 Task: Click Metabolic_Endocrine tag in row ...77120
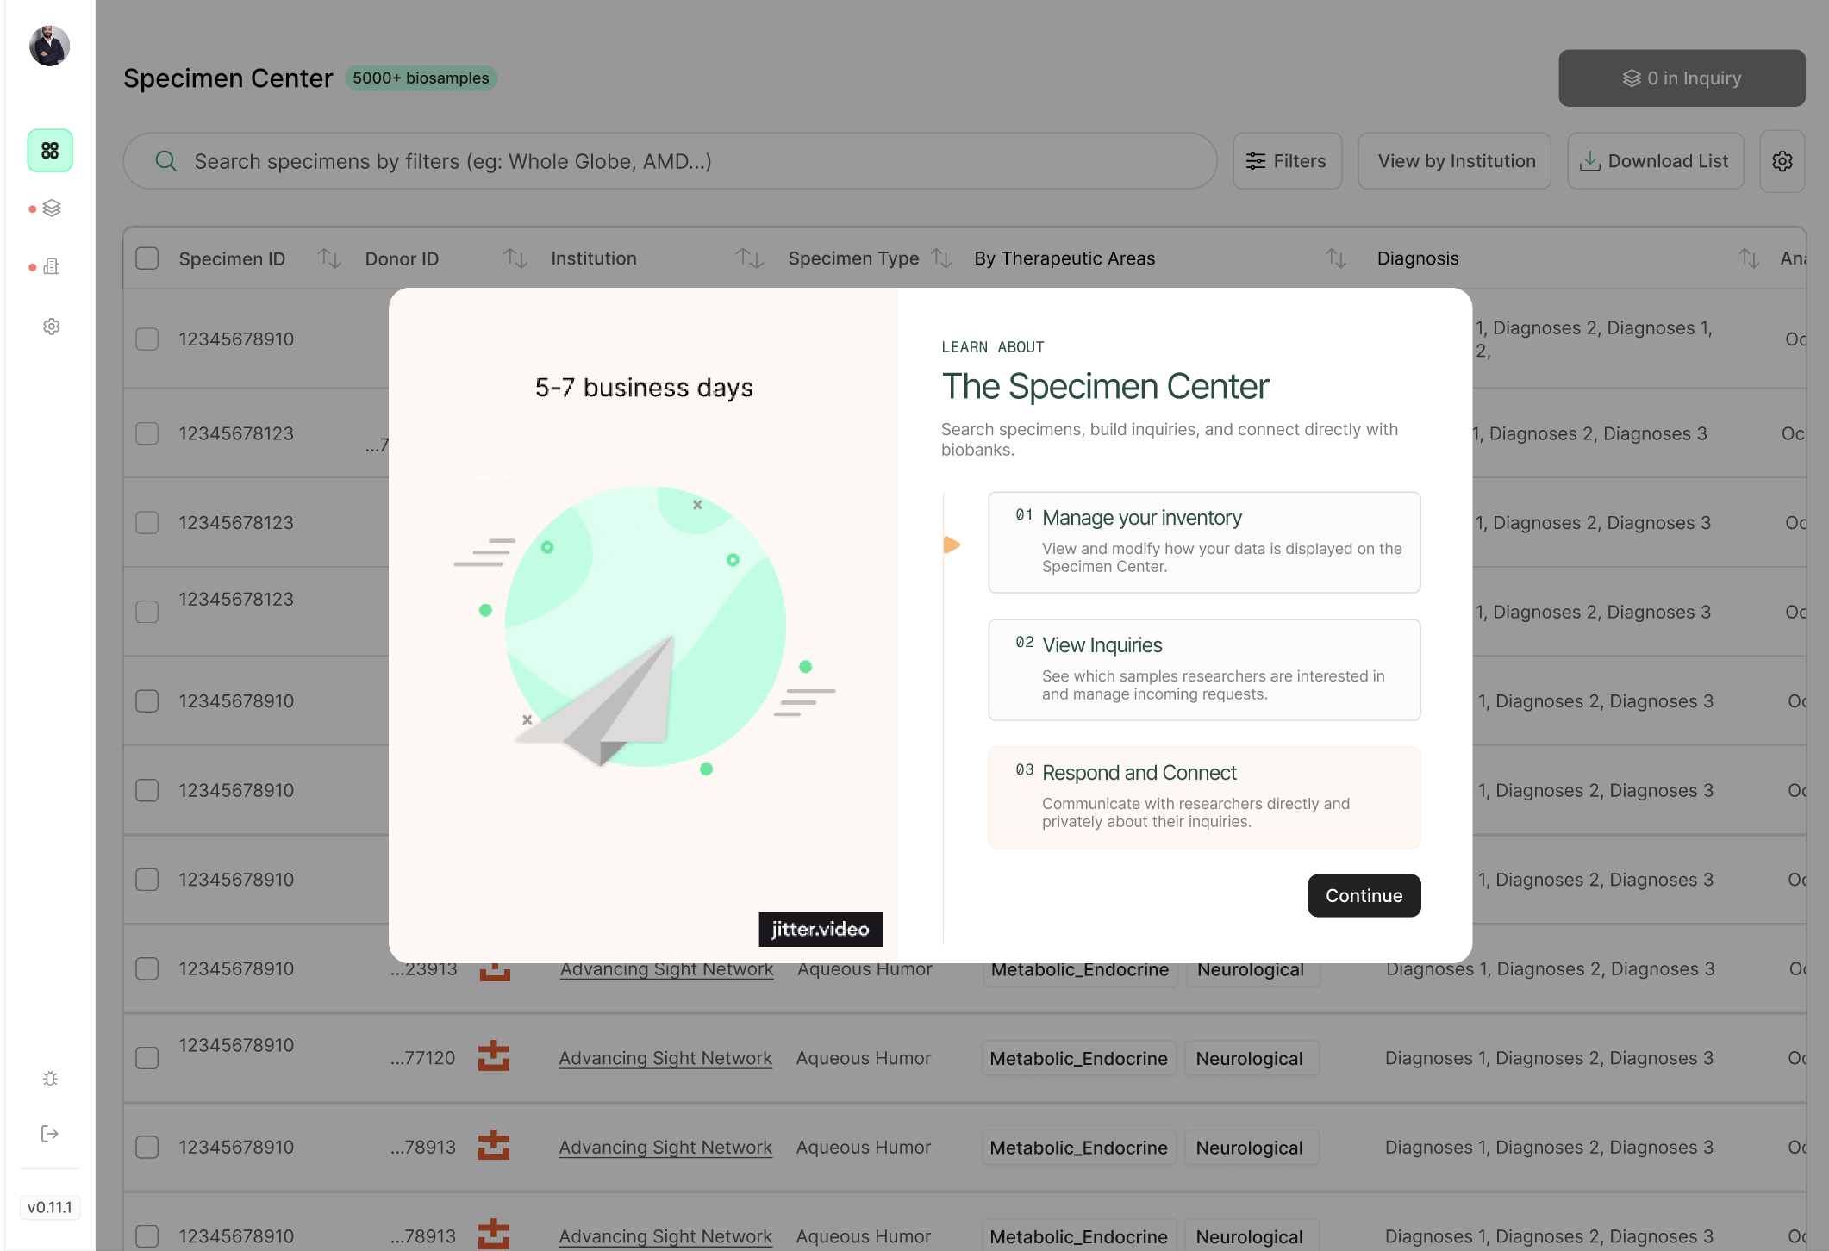pyautogui.click(x=1078, y=1058)
